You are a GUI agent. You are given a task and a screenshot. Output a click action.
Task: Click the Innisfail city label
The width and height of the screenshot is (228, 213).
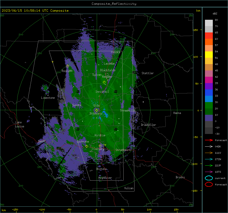click(x=102, y=92)
